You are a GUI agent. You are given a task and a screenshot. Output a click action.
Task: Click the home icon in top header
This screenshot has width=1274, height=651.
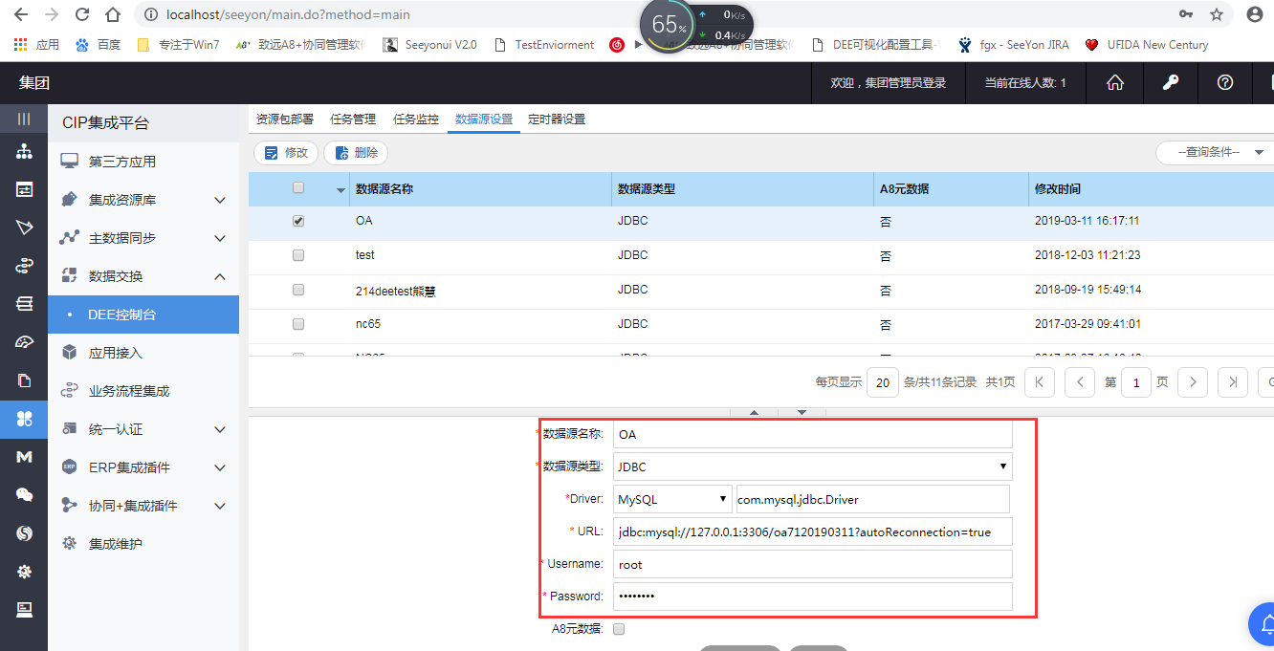point(1114,83)
